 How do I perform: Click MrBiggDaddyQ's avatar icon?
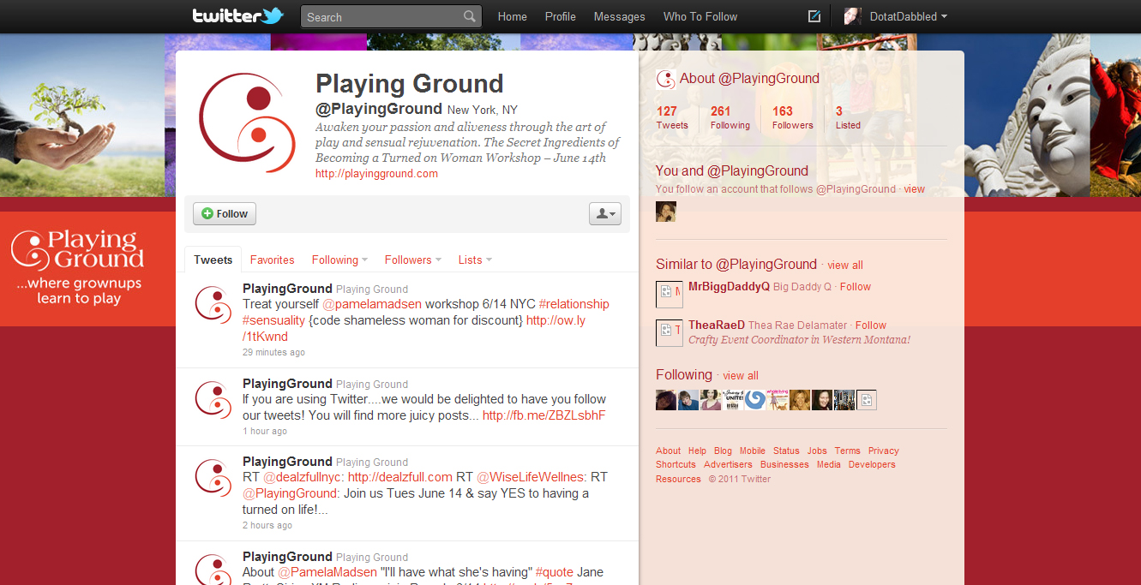click(x=669, y=294)
